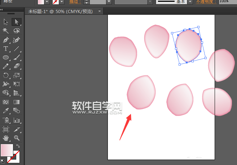Select the Zoom tool

pyautogui.click(x=17, y=138)
